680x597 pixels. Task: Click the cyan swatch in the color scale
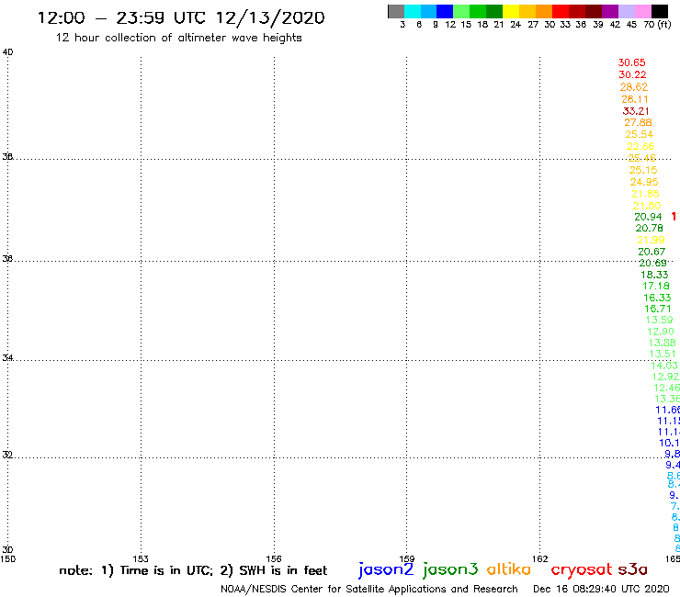click(x=413, y=11)
